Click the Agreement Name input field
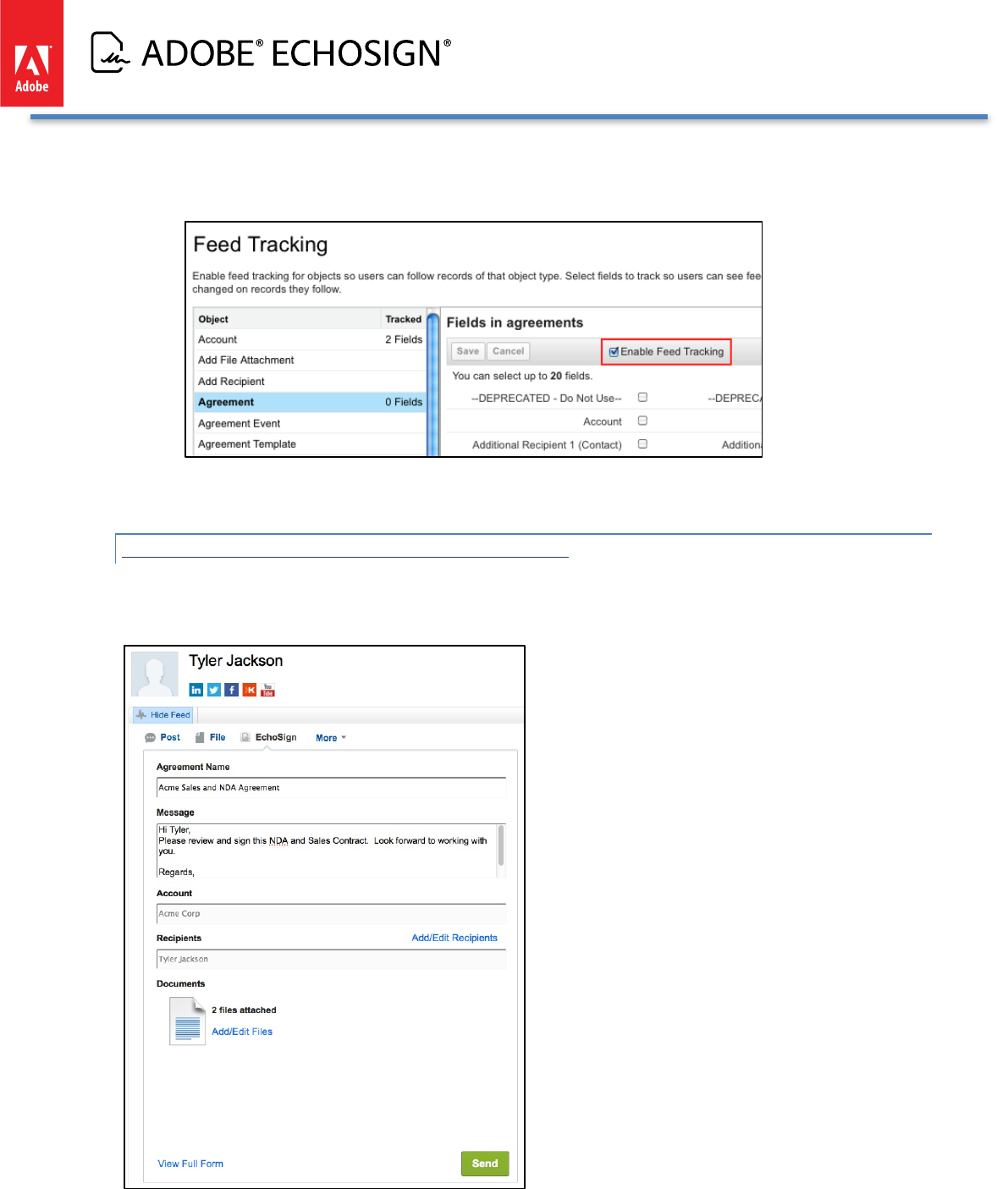Image resolution: width=997 pixels, height=1189 pixels. tap(331, 787)
